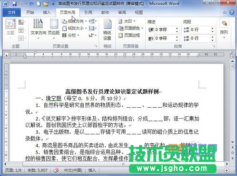Click previous page browse button
The height and width of the screenshot is (176, 237).
tap(232, 148)
